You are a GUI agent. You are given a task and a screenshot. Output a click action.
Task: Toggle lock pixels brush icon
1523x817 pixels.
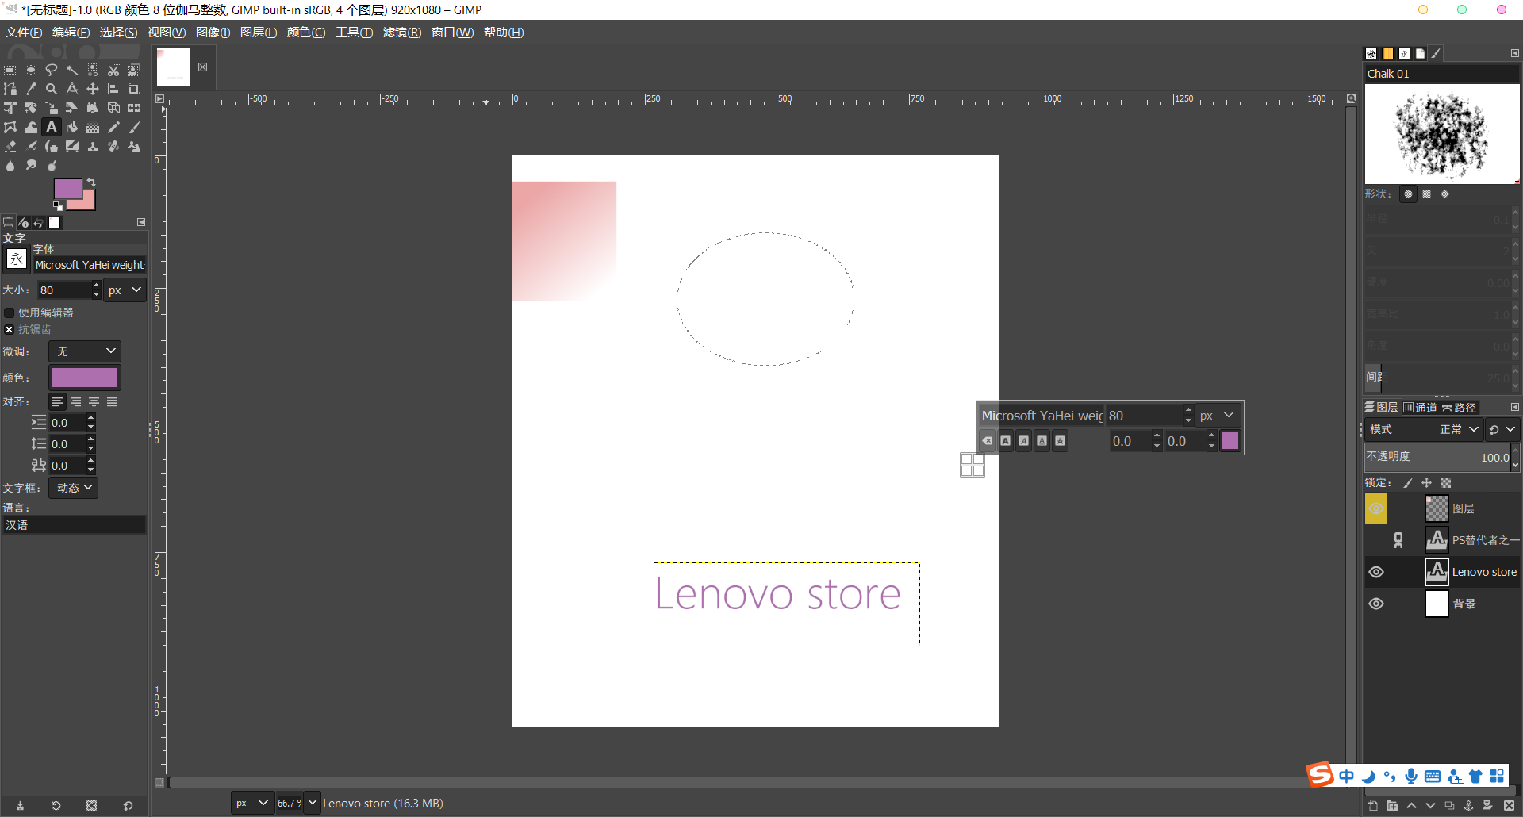(x=1408, y=482)
